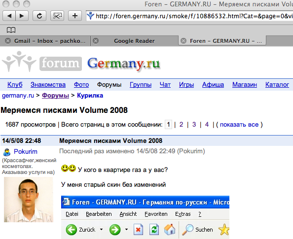This screenshot has width=293, height=239.
Task: Click the показать все link
Action: tap(239, 125)
